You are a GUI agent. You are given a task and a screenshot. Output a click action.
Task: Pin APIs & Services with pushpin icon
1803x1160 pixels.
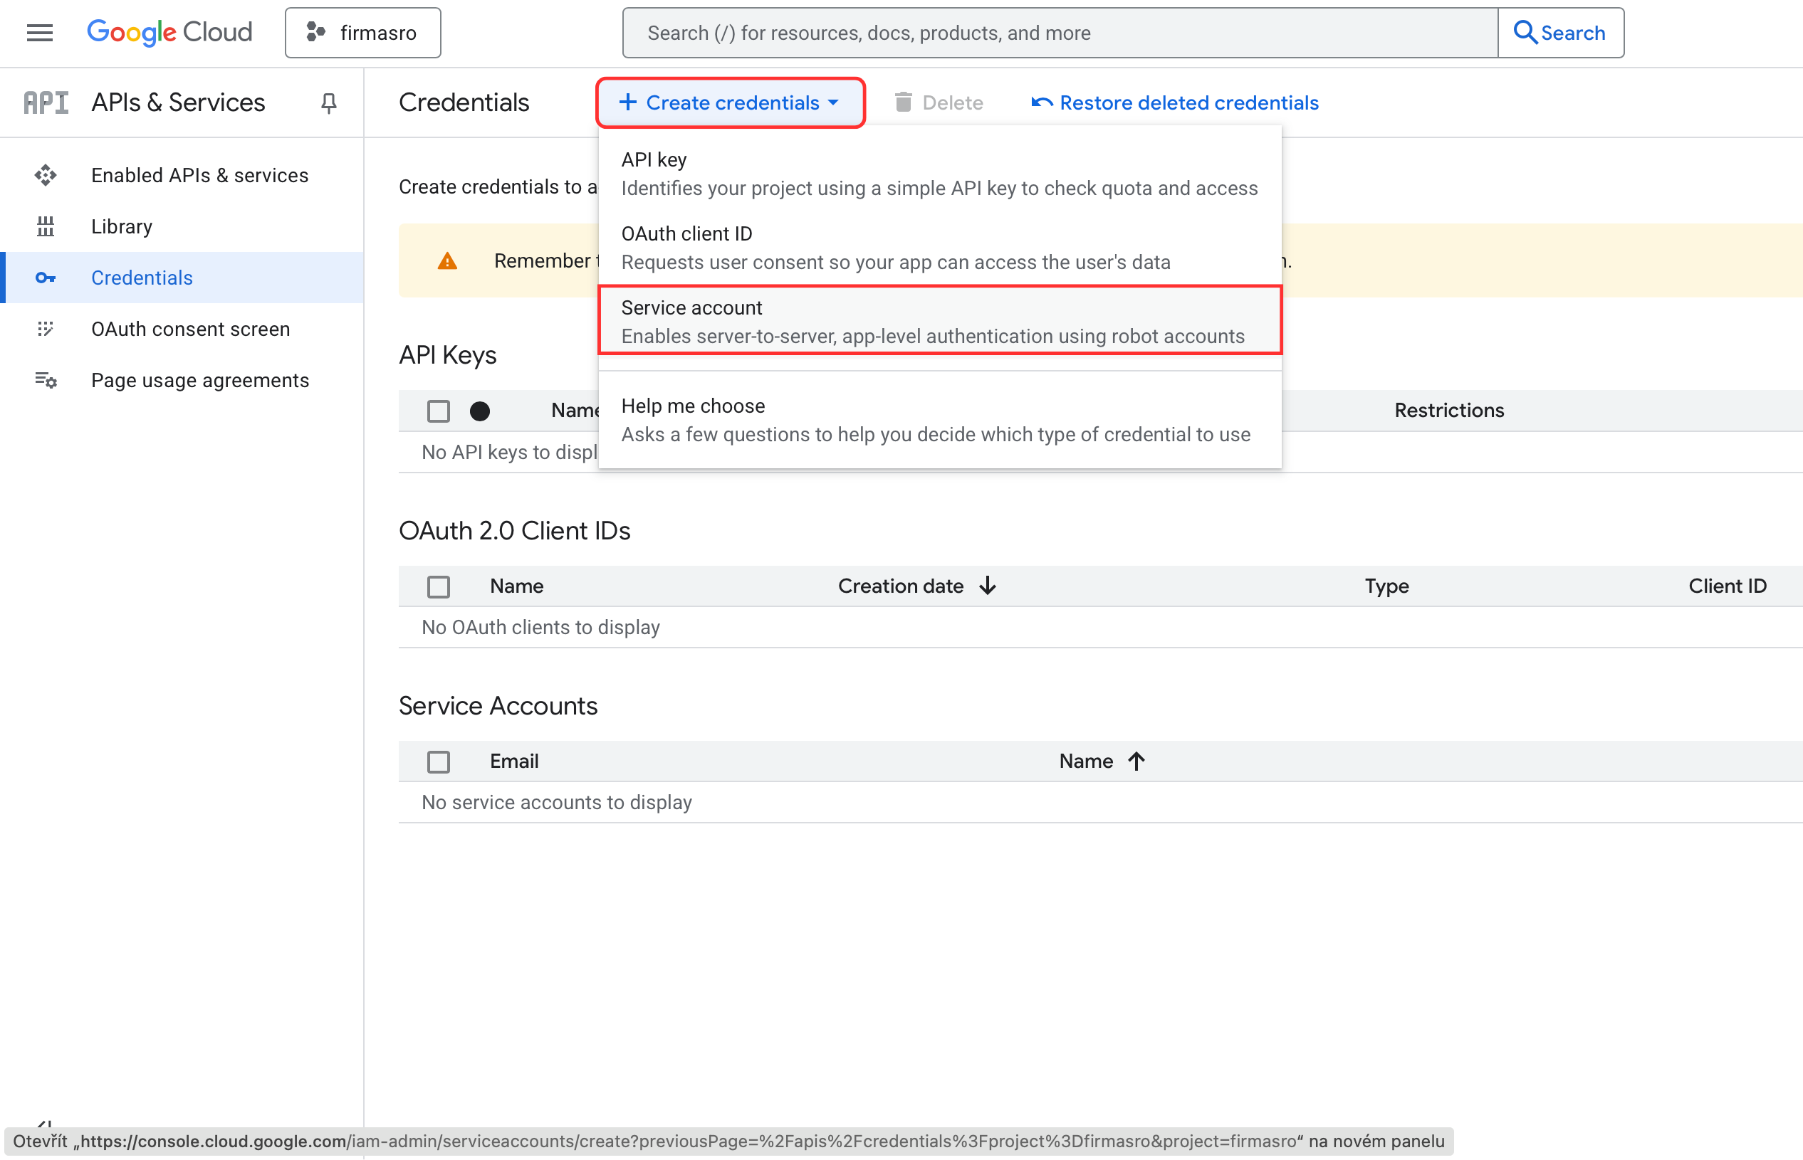point(329,102)
